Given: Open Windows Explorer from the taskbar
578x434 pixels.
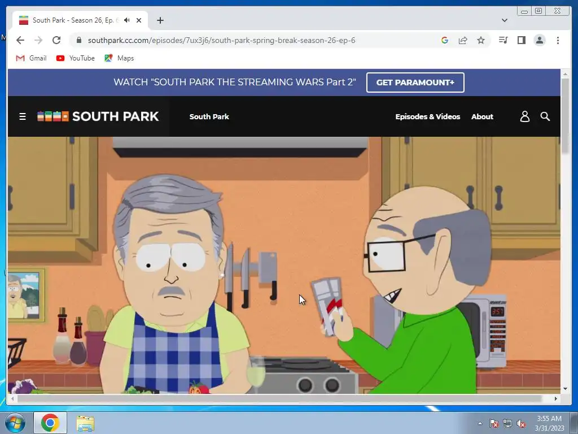Looking at the screenshot, I should (85, 423).
